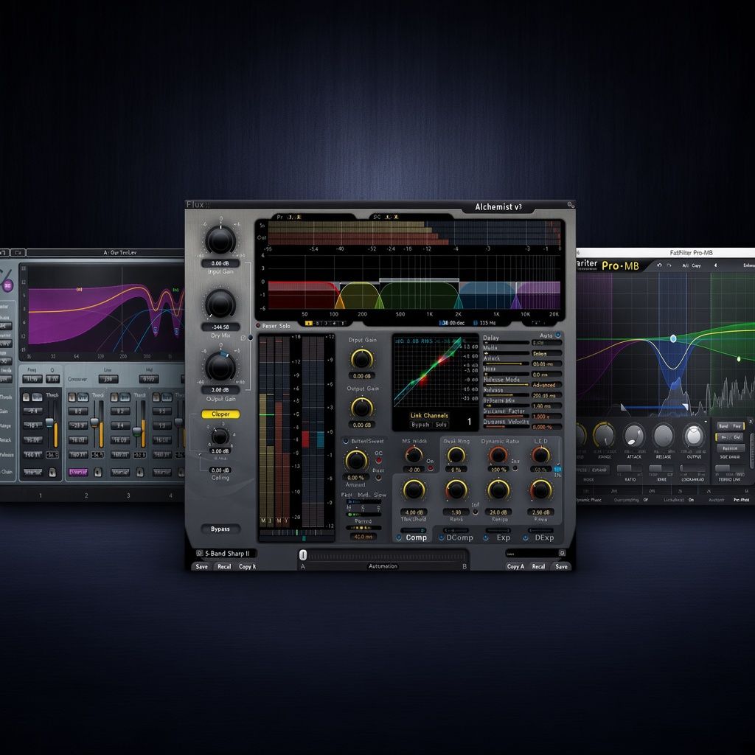The height and width of the screenshot is (755, 755).
Task: Switch to the DExp tab
Action: click(544, 537)
